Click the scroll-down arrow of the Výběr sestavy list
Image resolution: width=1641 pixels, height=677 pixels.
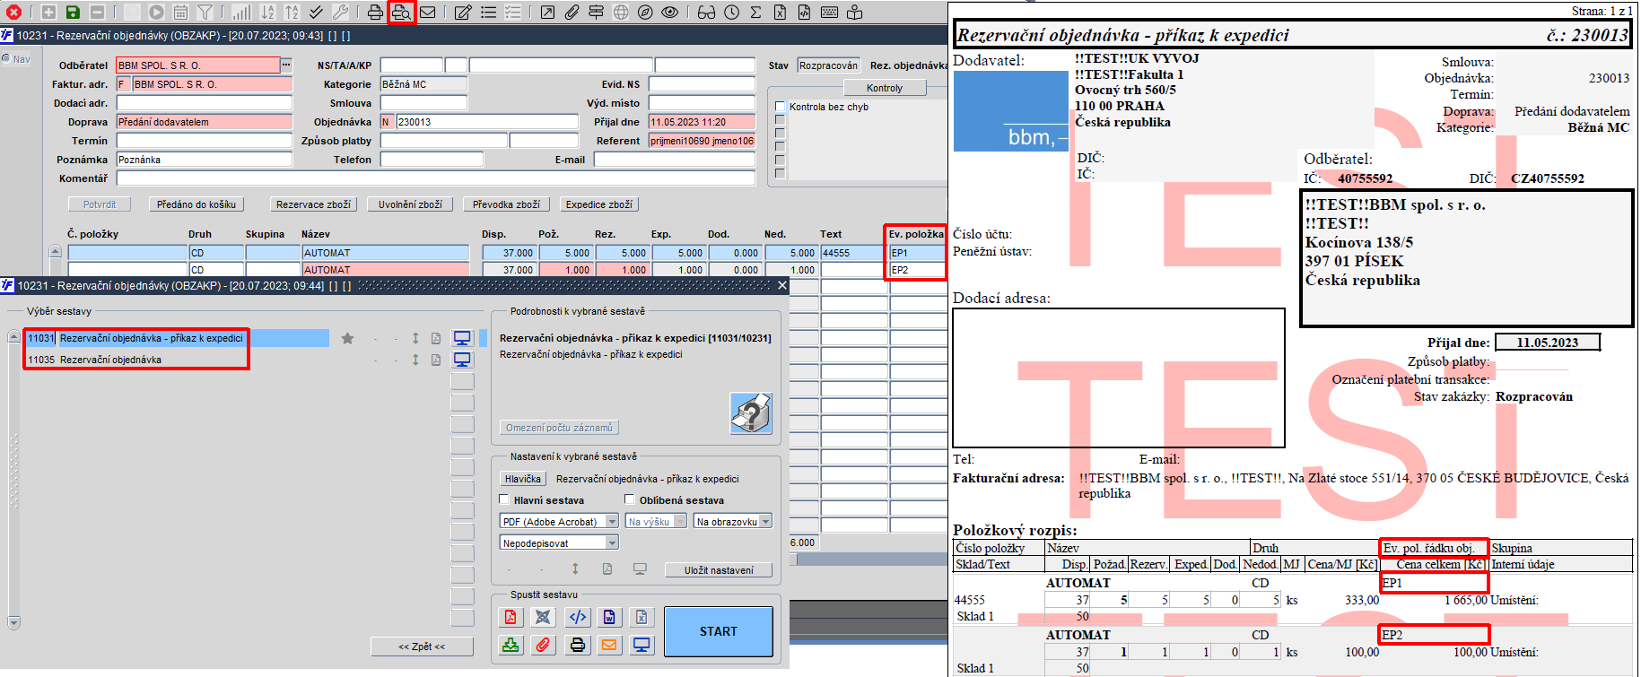[13, 621]
